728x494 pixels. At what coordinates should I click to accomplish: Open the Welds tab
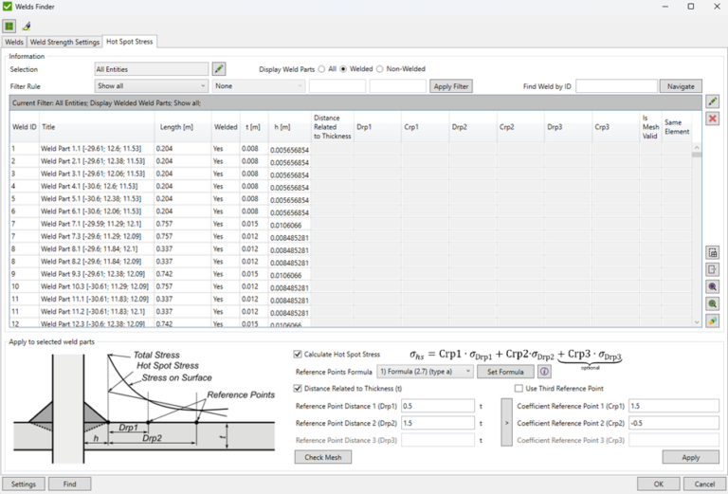(x=14, y=42)
